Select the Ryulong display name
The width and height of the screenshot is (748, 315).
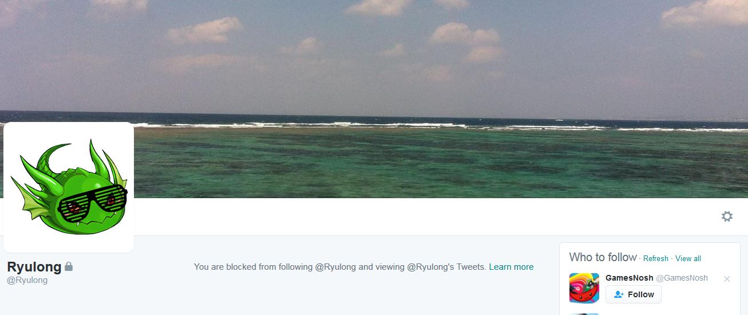click(34, 267)
